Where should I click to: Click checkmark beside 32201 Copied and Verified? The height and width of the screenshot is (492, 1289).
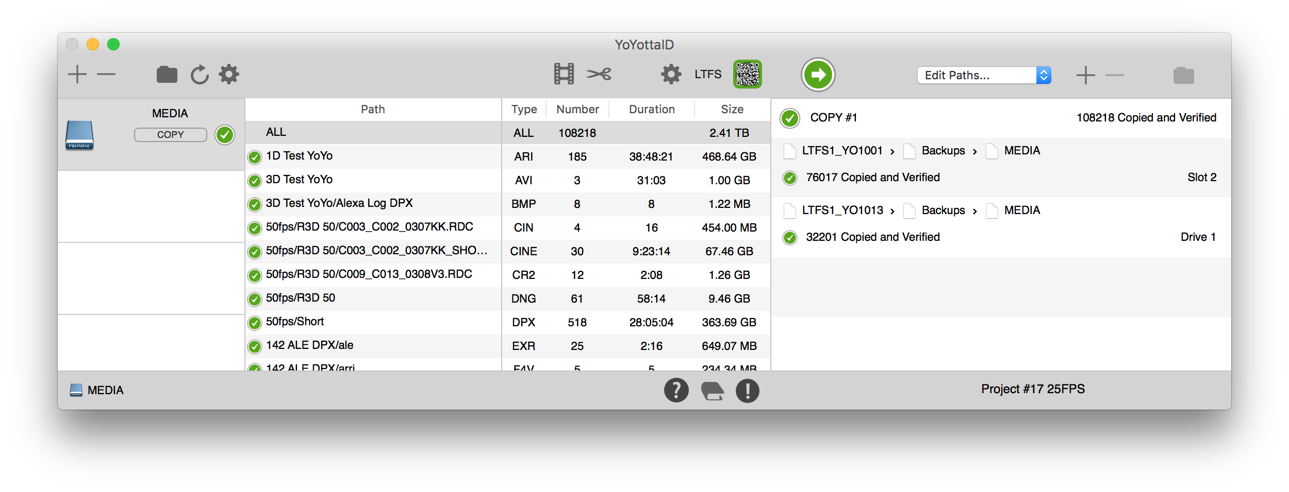[789, 238]
